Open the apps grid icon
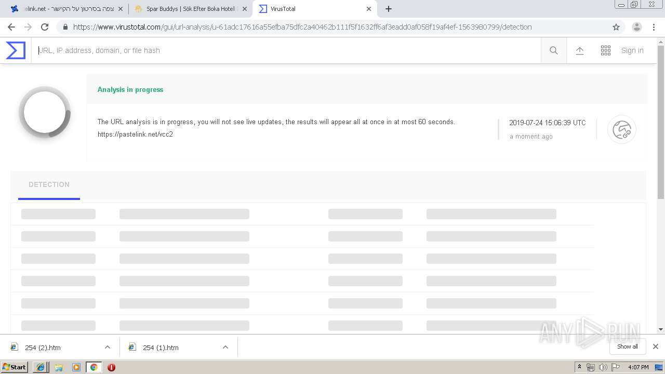Screen dimensions: 665x374 coord(606,50)
